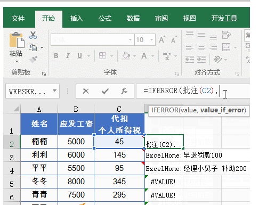Select the Format Painter brush

33,60
